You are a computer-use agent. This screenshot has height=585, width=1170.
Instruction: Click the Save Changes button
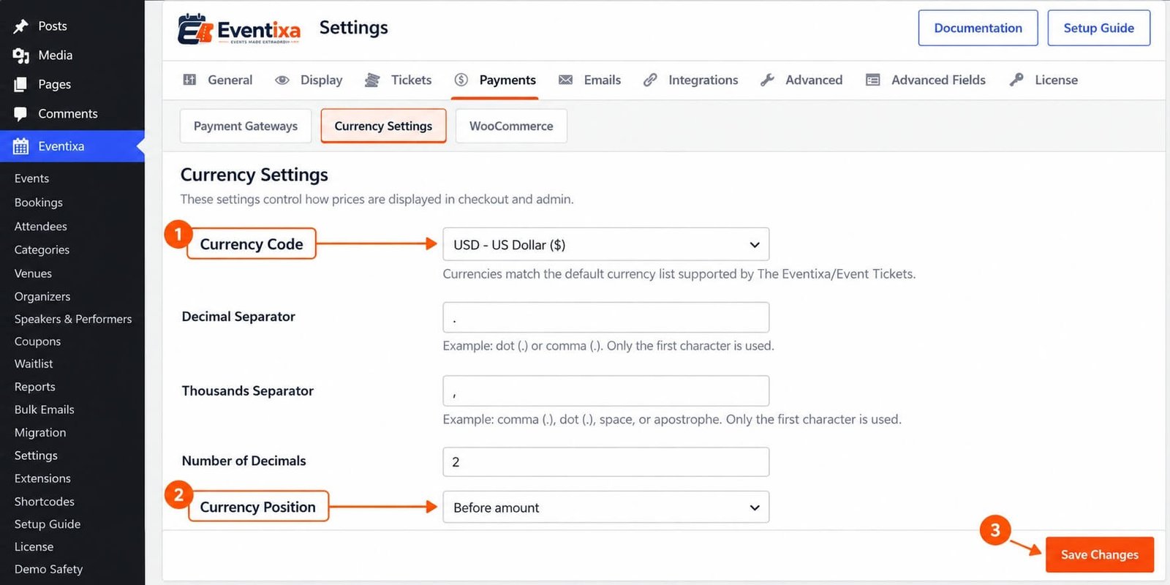click(1100, 554)
